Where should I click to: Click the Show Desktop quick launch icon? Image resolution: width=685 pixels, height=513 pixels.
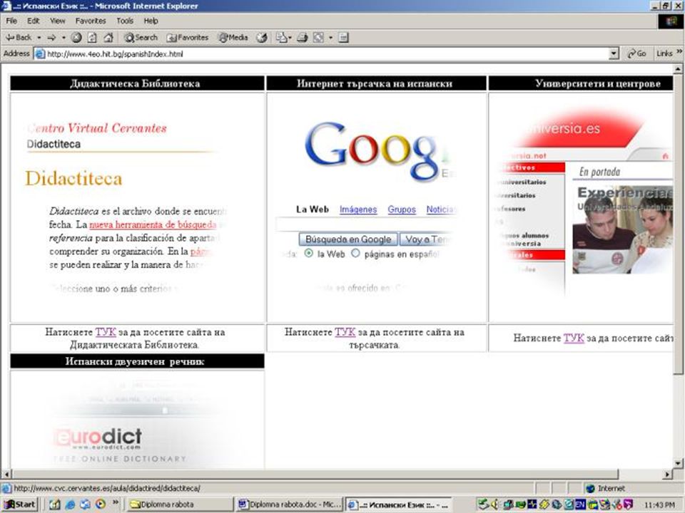[55, 504]
